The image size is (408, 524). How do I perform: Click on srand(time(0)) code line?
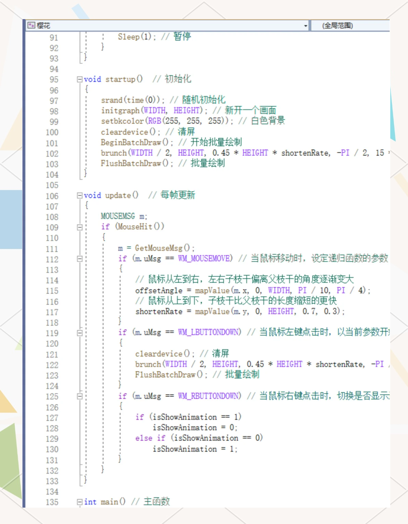coord(133,100)
